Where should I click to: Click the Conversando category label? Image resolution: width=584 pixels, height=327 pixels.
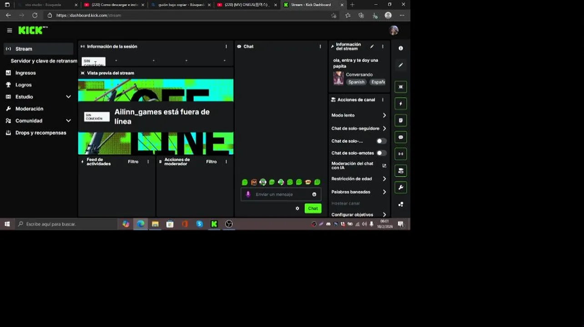click(359, 74)
